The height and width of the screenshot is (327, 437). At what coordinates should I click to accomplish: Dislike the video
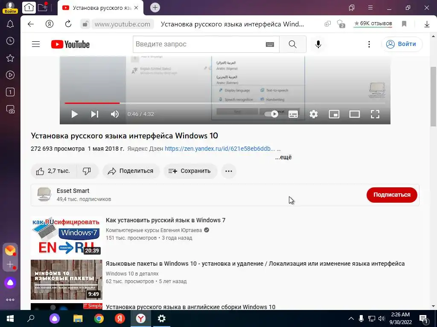point(87,171)
